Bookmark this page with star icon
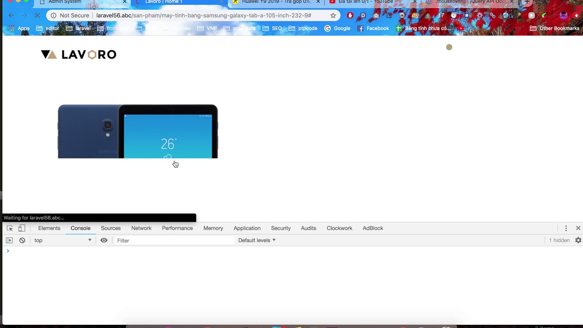Image resolution: width=583 pixels, height=328 pixels. [x=333, y=15]
